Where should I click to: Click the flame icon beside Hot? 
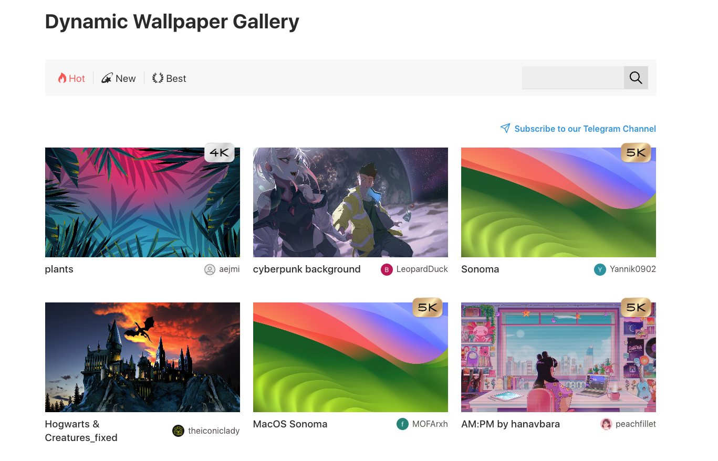point(62,78)
